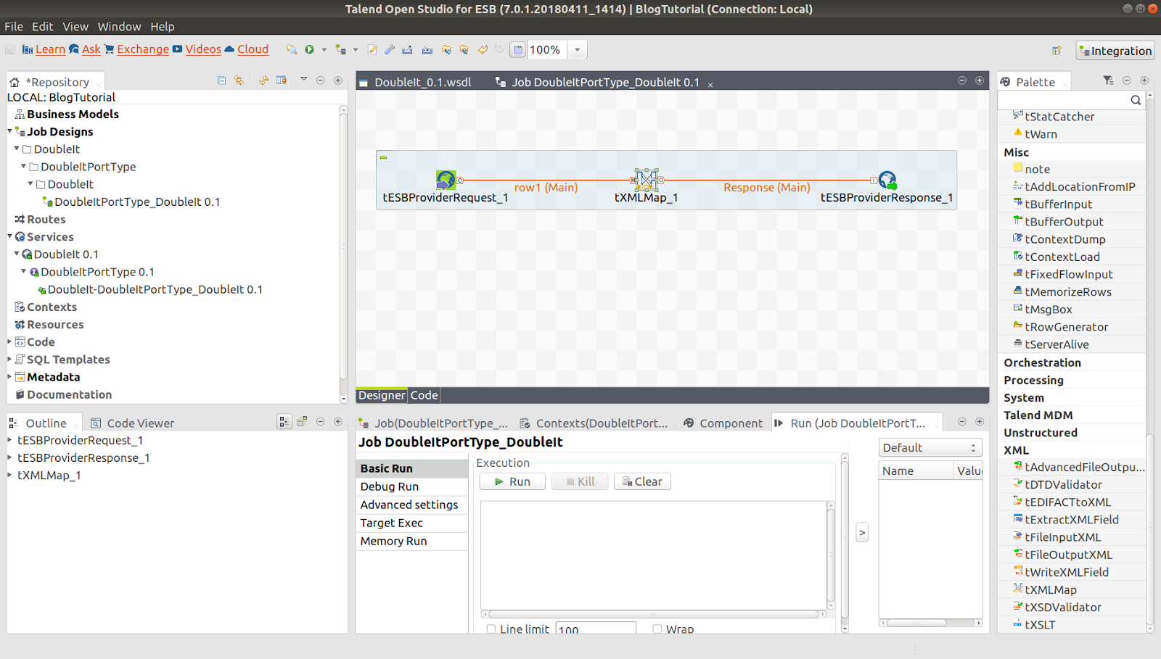Switch to the Code tab under the designer
The height and width of the screenshot is (659, 1161).
click(x=423, y=394)
